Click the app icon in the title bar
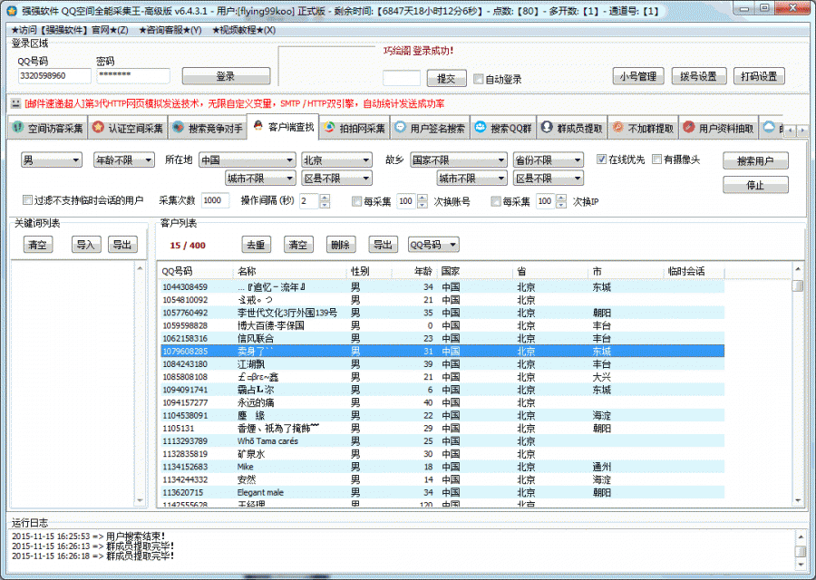 point(12,10)
